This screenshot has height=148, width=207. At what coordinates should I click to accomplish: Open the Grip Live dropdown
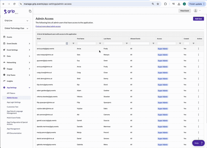pos(16,21)
